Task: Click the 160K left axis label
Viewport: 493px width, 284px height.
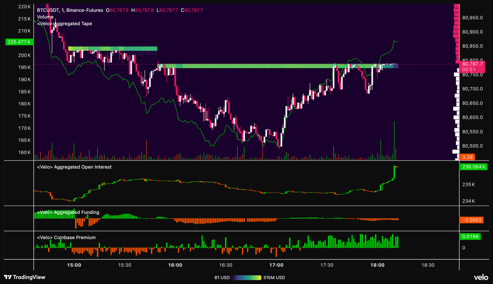Action: (24, 153)
